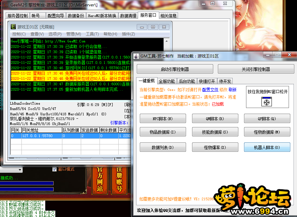
Task: Click the lower blue progress bar
Action: click(x=27, y=189)
